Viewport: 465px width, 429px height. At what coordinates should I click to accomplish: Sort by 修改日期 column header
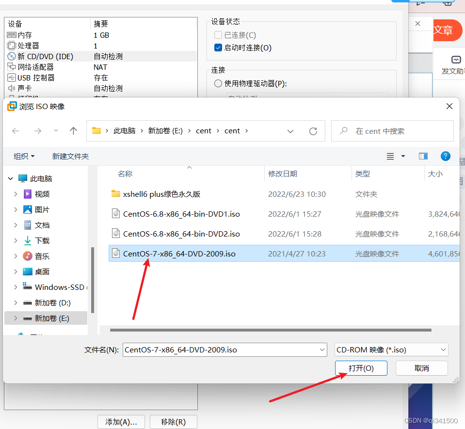point(283,174)
